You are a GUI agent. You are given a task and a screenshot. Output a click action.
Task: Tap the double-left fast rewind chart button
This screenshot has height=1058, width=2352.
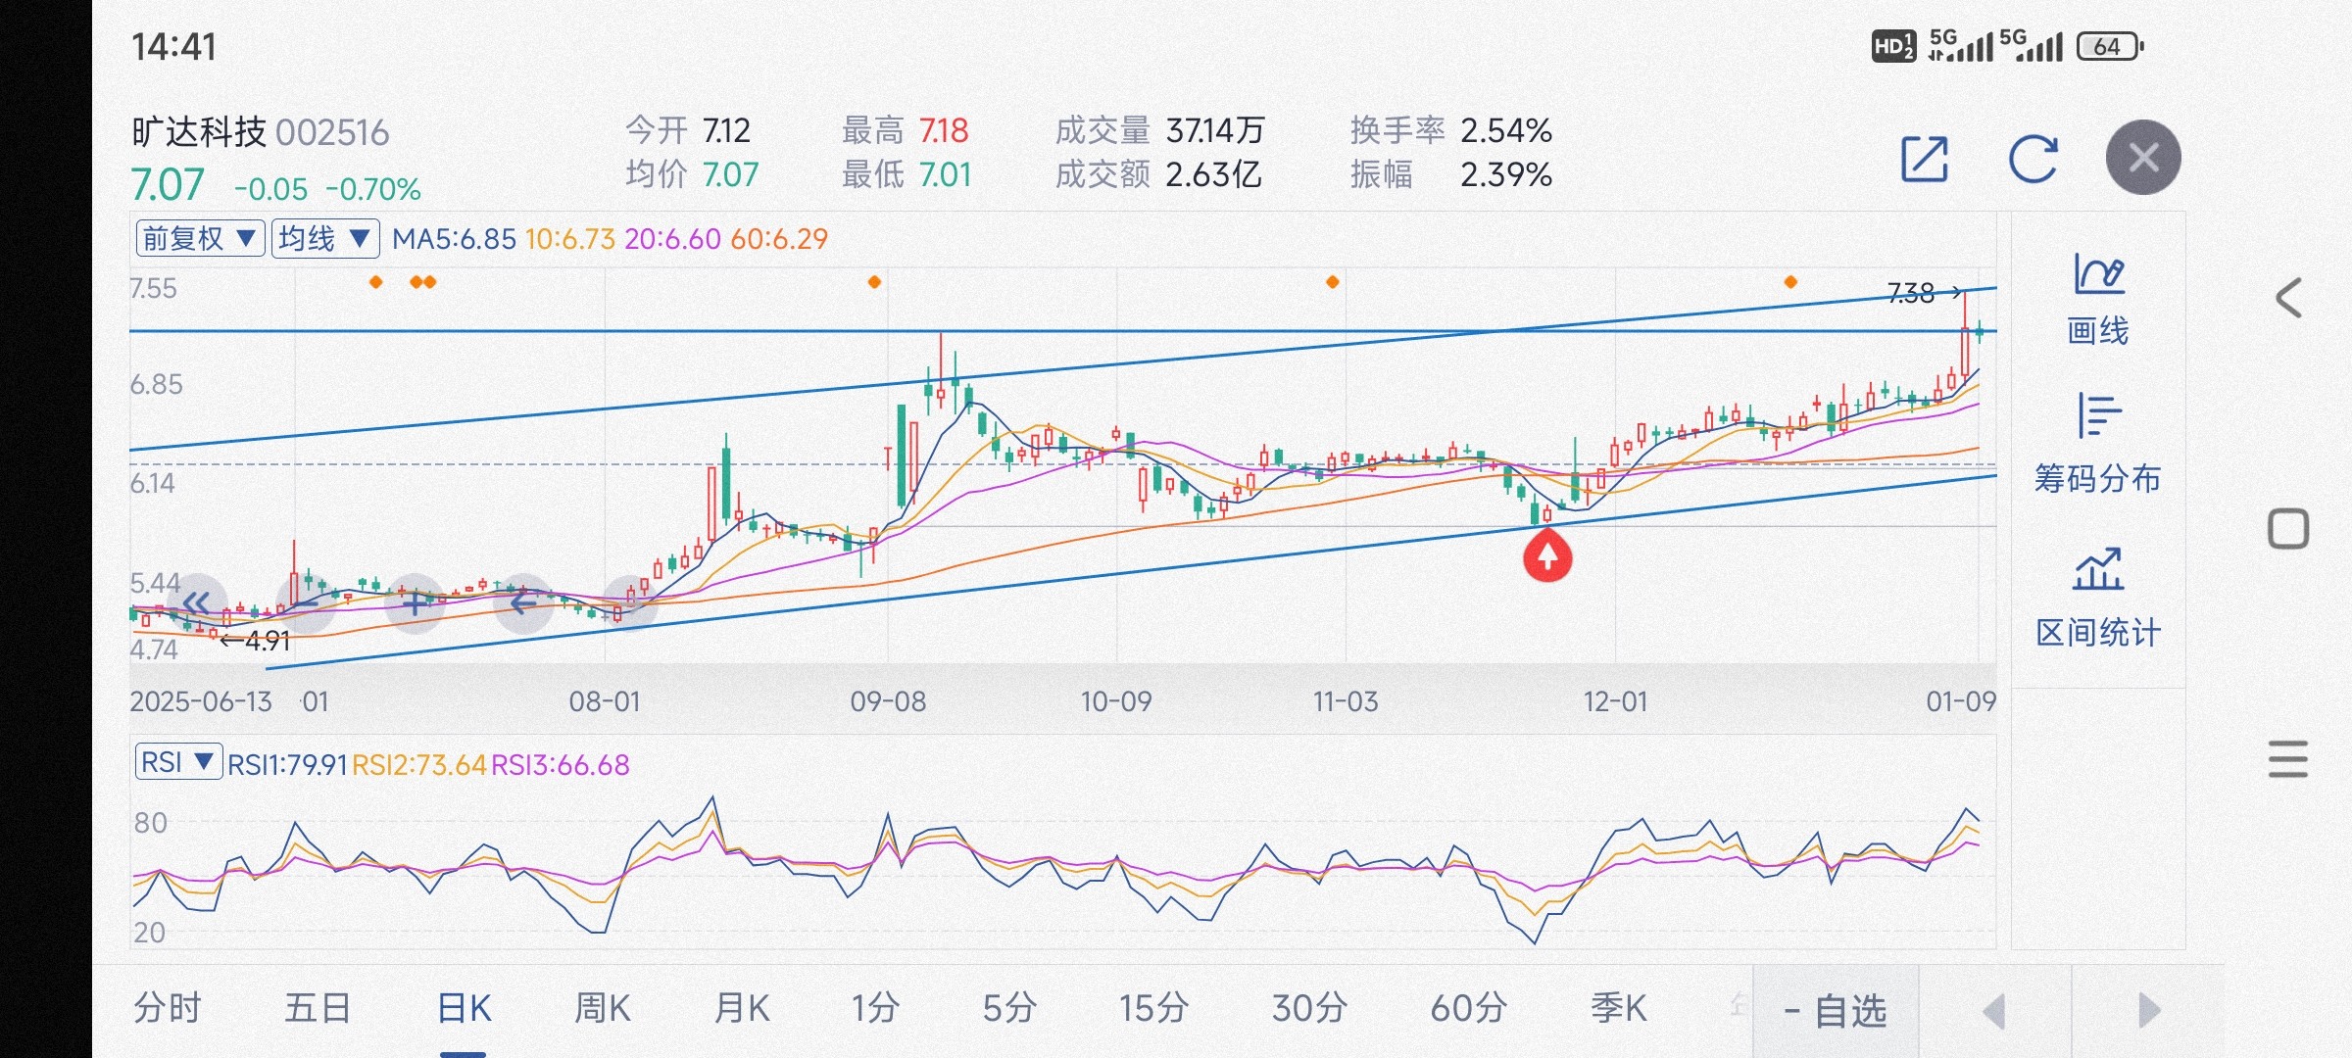(197, 602)
